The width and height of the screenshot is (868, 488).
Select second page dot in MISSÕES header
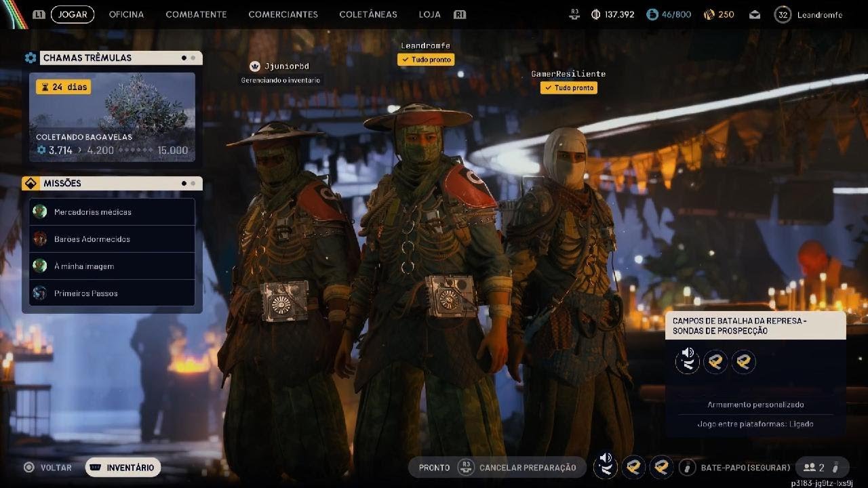193,183
